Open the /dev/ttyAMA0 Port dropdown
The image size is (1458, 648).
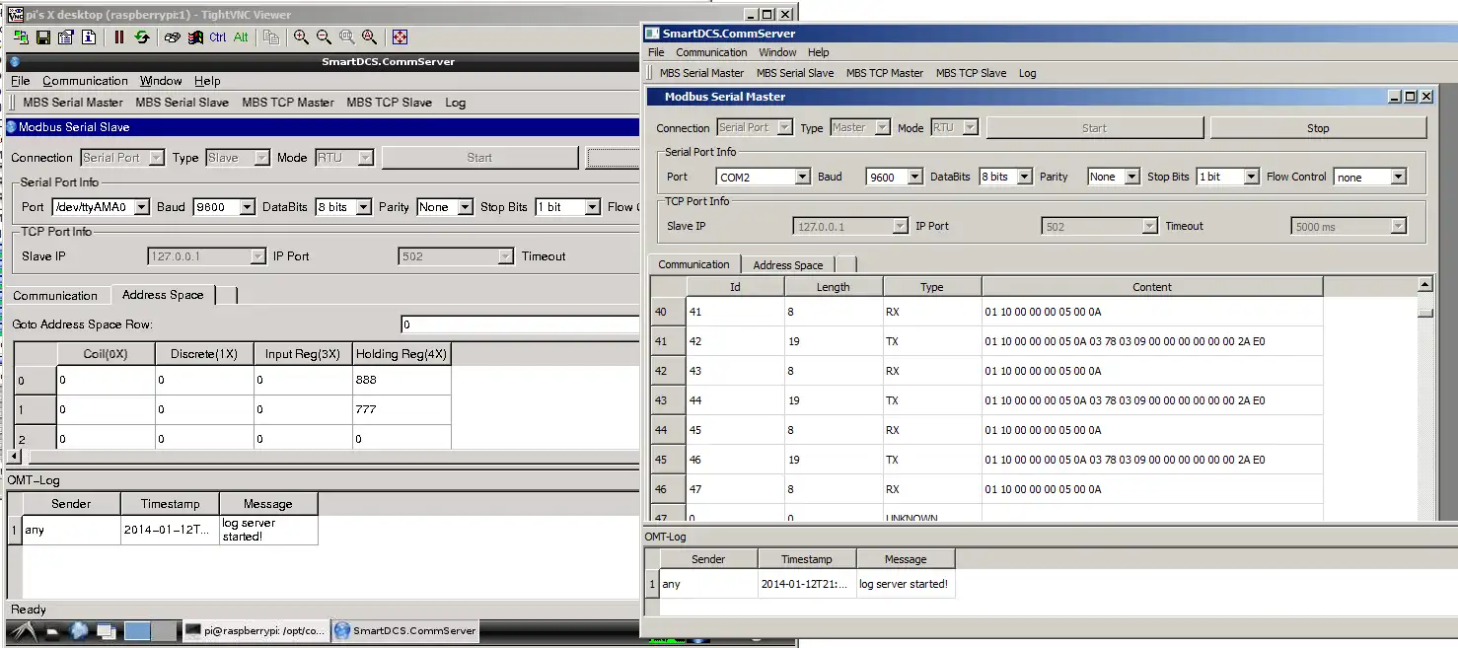[x=141, y=207]
